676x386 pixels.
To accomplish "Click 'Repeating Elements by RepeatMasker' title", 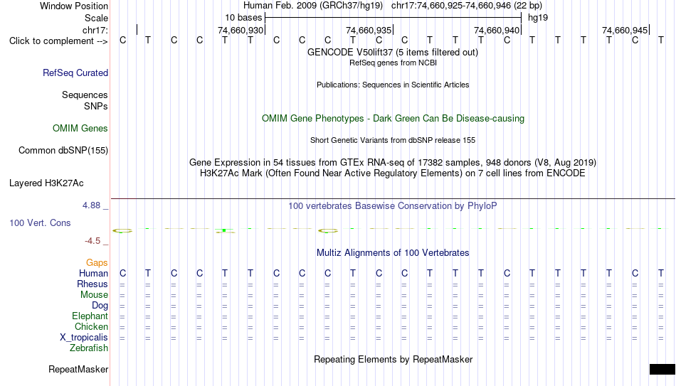I will pos(394,359).
